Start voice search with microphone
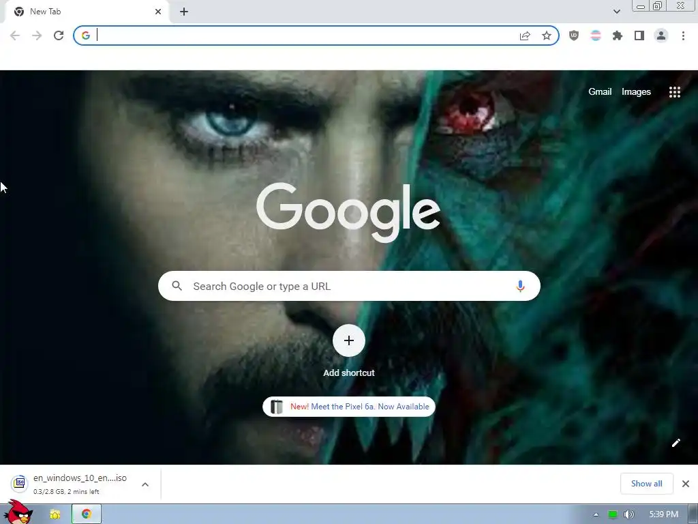The width and height of the screenshot is (698, 524). click(x=520, y=286)
